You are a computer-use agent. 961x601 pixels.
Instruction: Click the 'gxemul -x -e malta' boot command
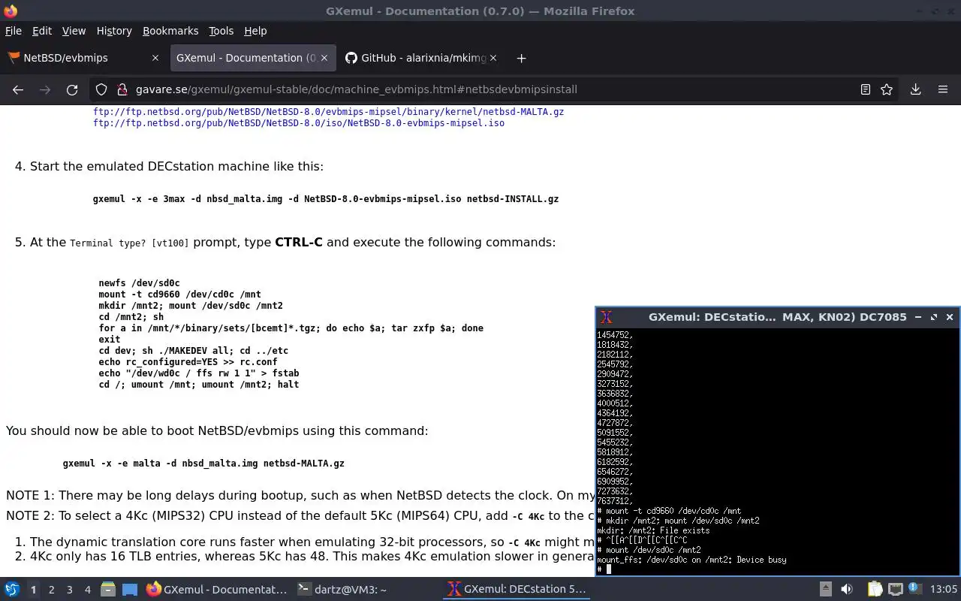pyautogui.click(x=203, y=464)
